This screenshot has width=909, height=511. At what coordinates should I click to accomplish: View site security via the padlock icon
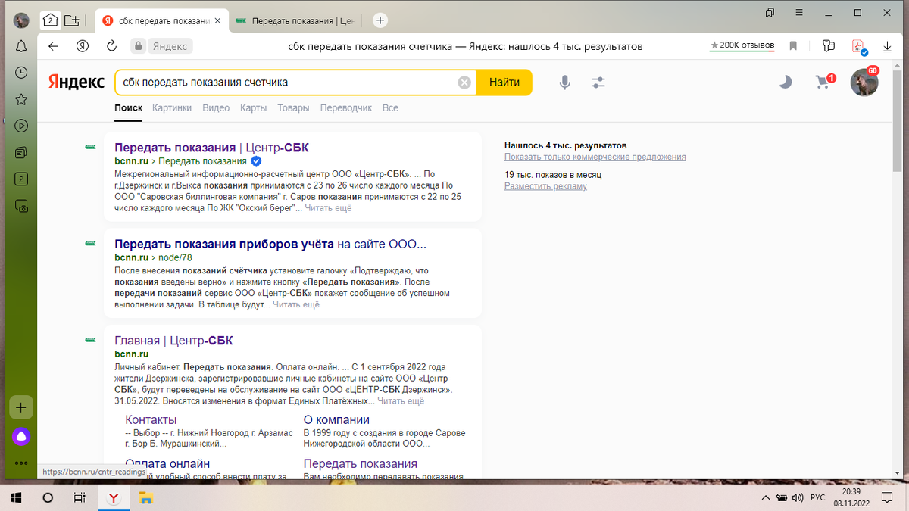[x=138, y=46]
